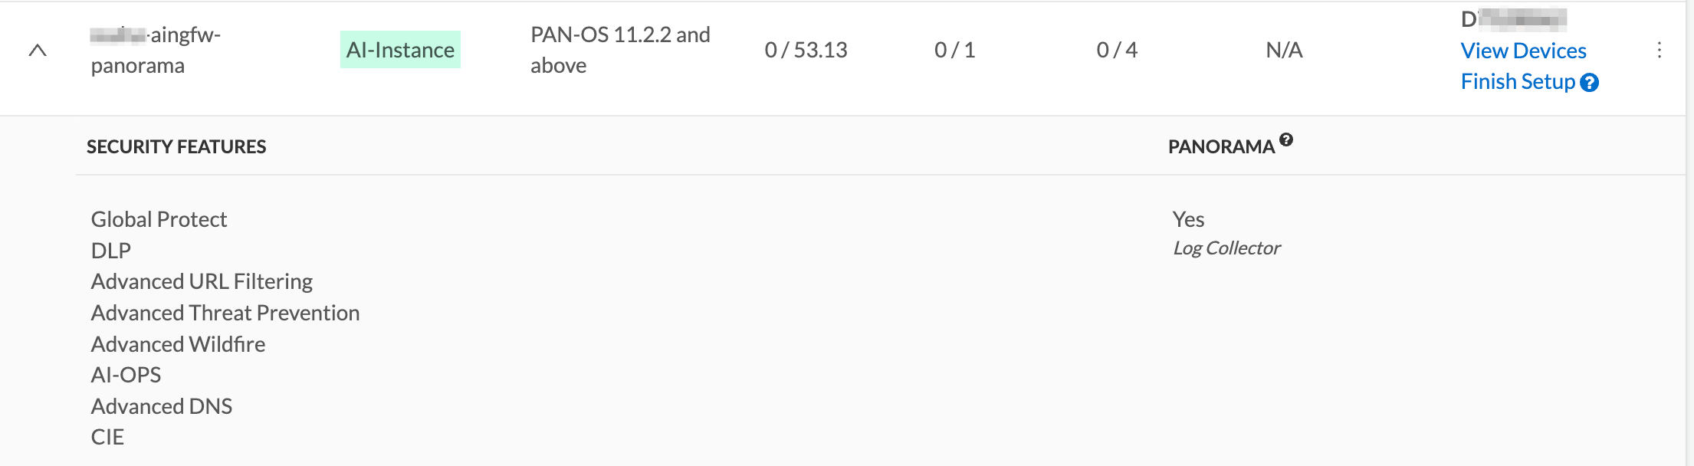This screenshot has height=466, width=1694.
Task: Collapse the aingfw-panorama row chevron
Action: tap(38, 51)
